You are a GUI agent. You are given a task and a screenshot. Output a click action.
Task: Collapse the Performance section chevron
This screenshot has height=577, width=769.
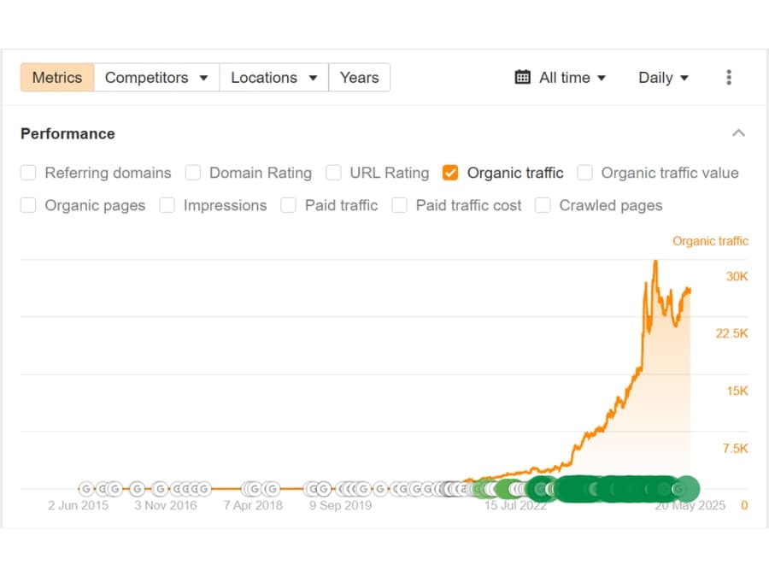point(738,133)
